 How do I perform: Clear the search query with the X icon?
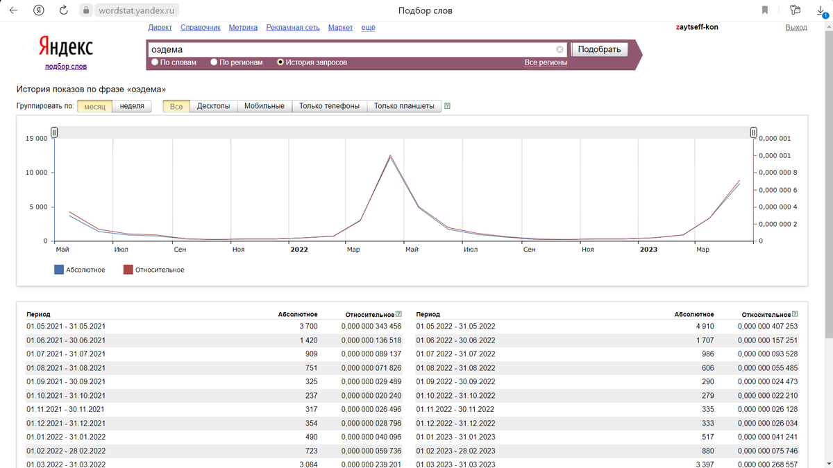(x=559, y=50)
